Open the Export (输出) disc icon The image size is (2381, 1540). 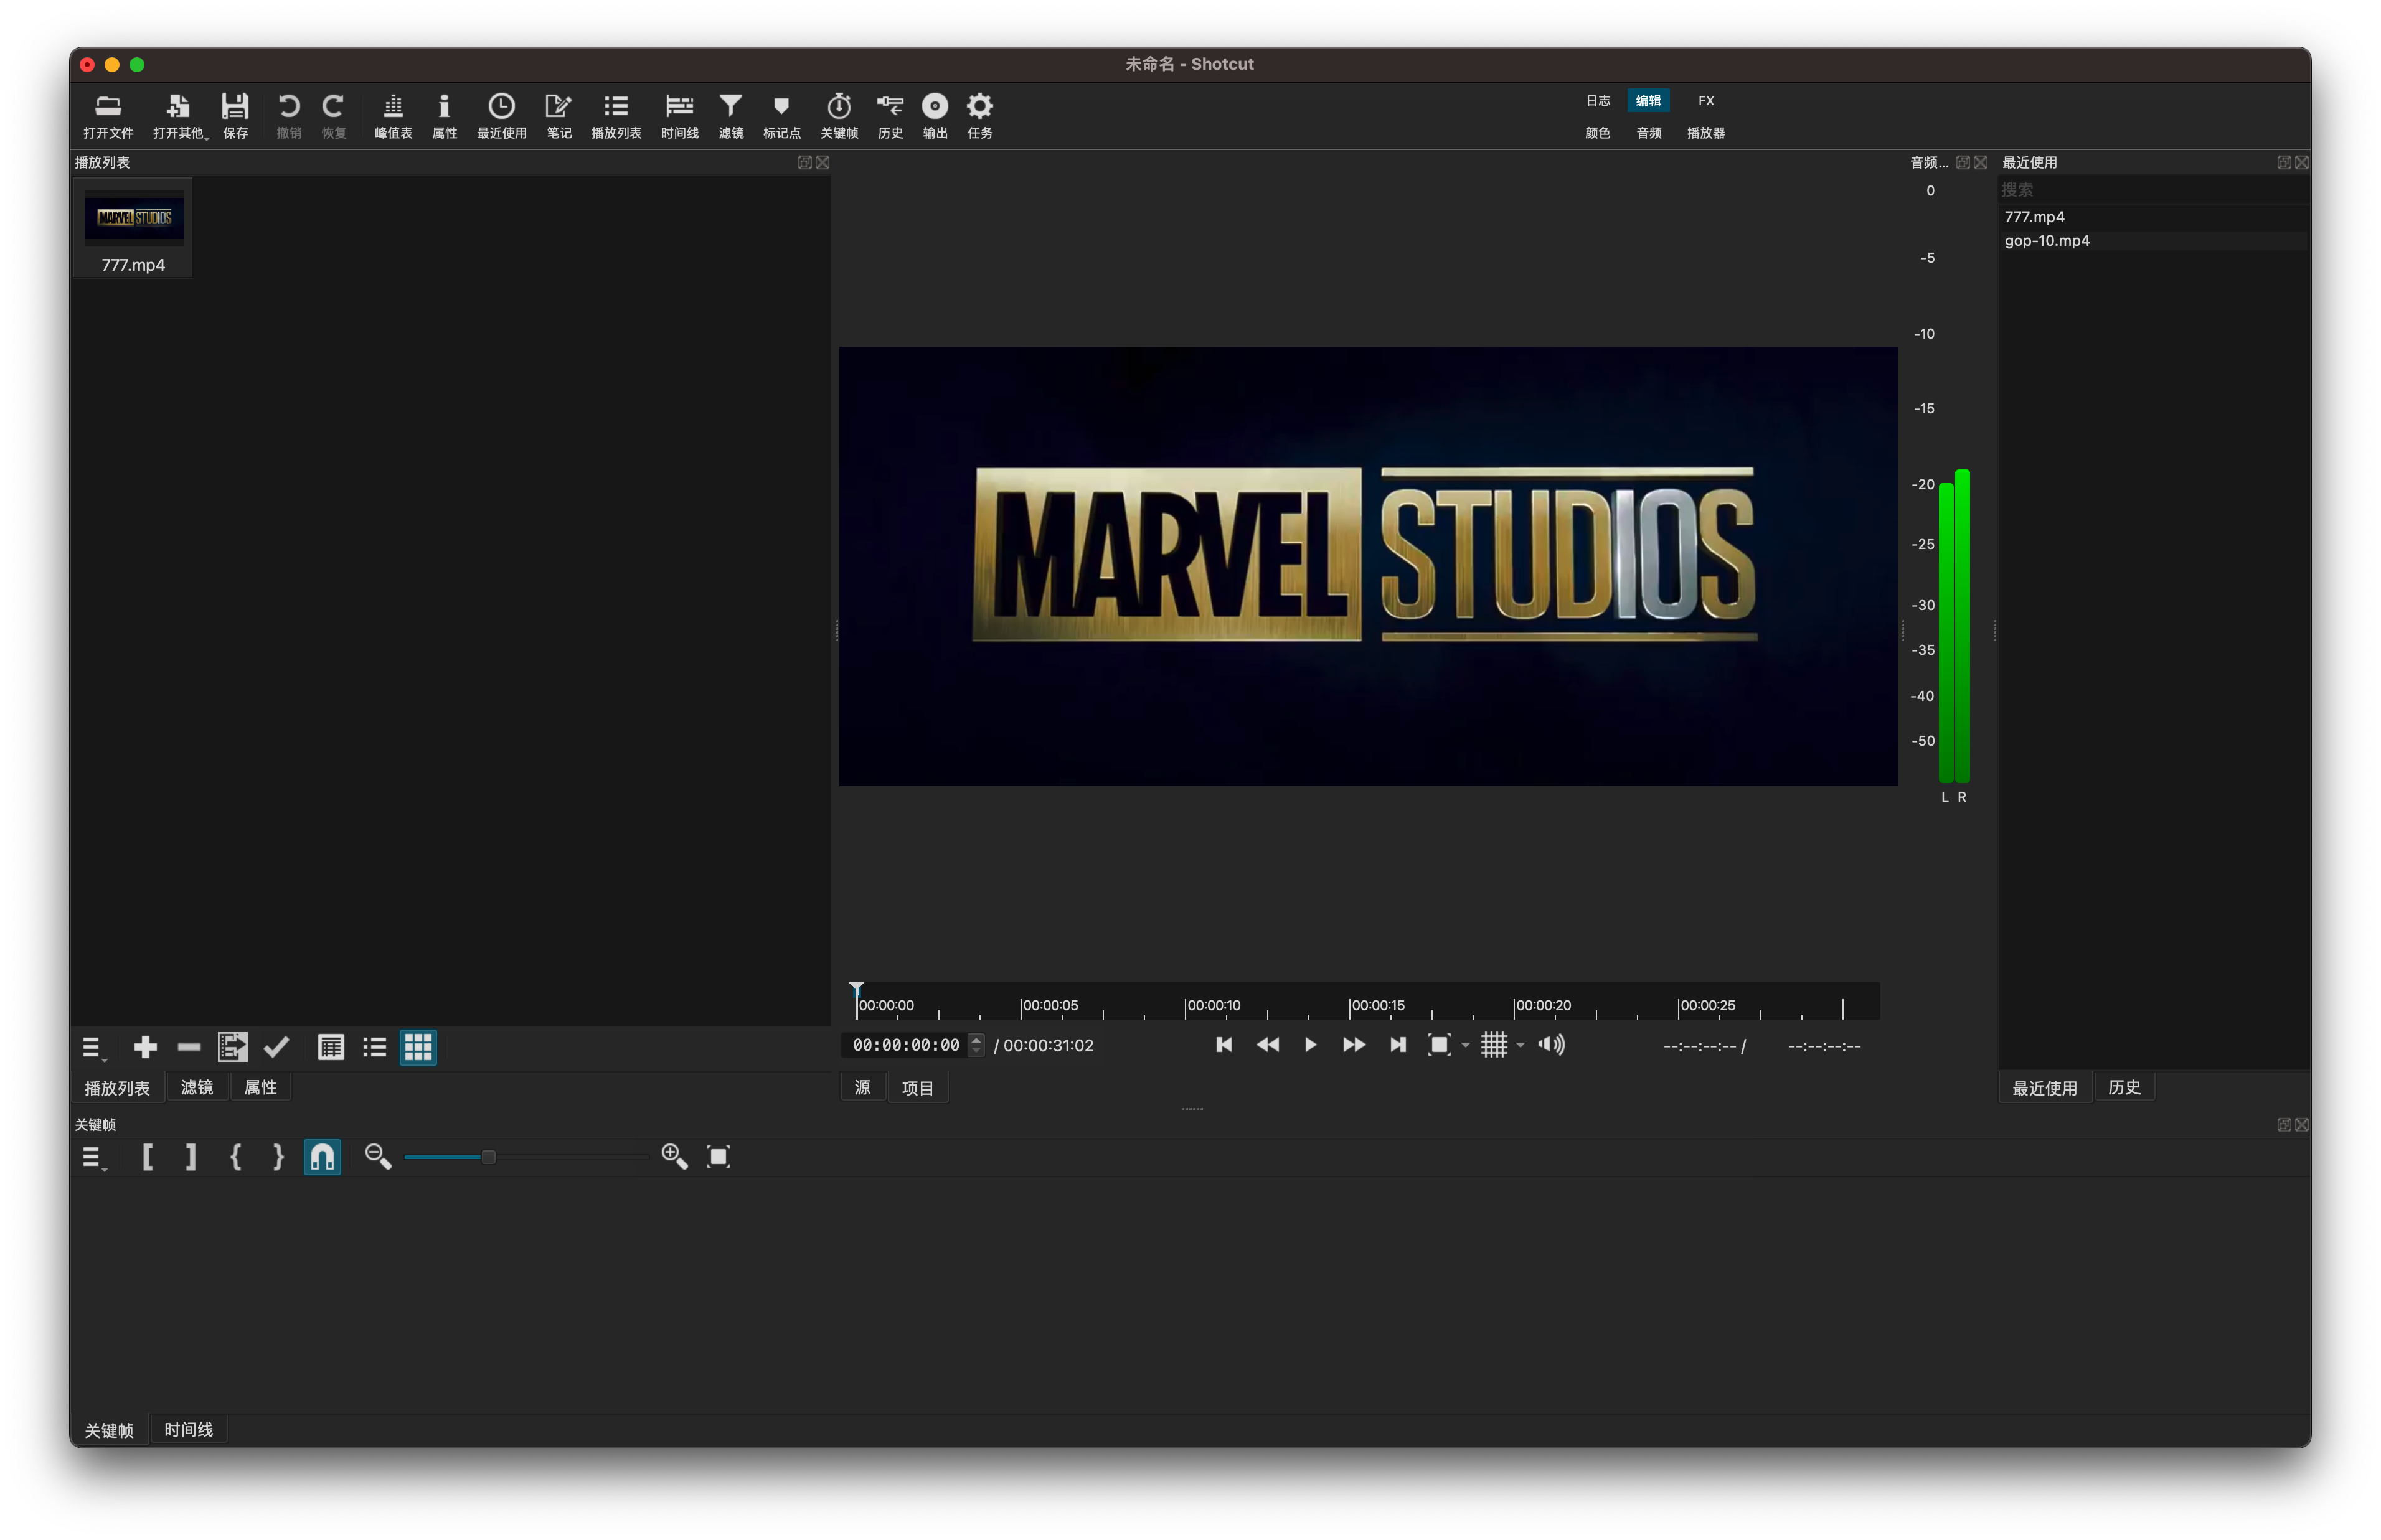pos(935,115)
